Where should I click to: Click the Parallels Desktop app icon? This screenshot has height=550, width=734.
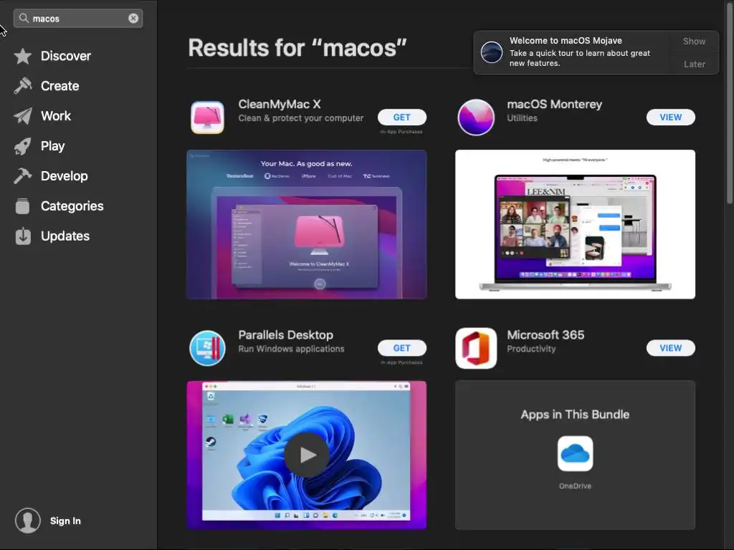point(207,348)
